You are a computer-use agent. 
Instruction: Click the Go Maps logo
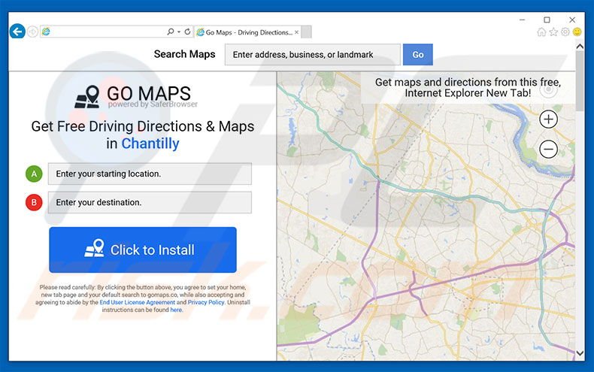tap(137, 96)
